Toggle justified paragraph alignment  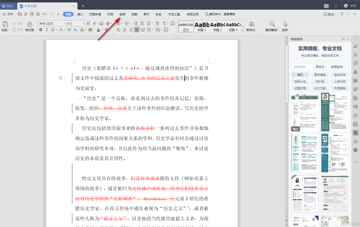click(x=137, y=30)
